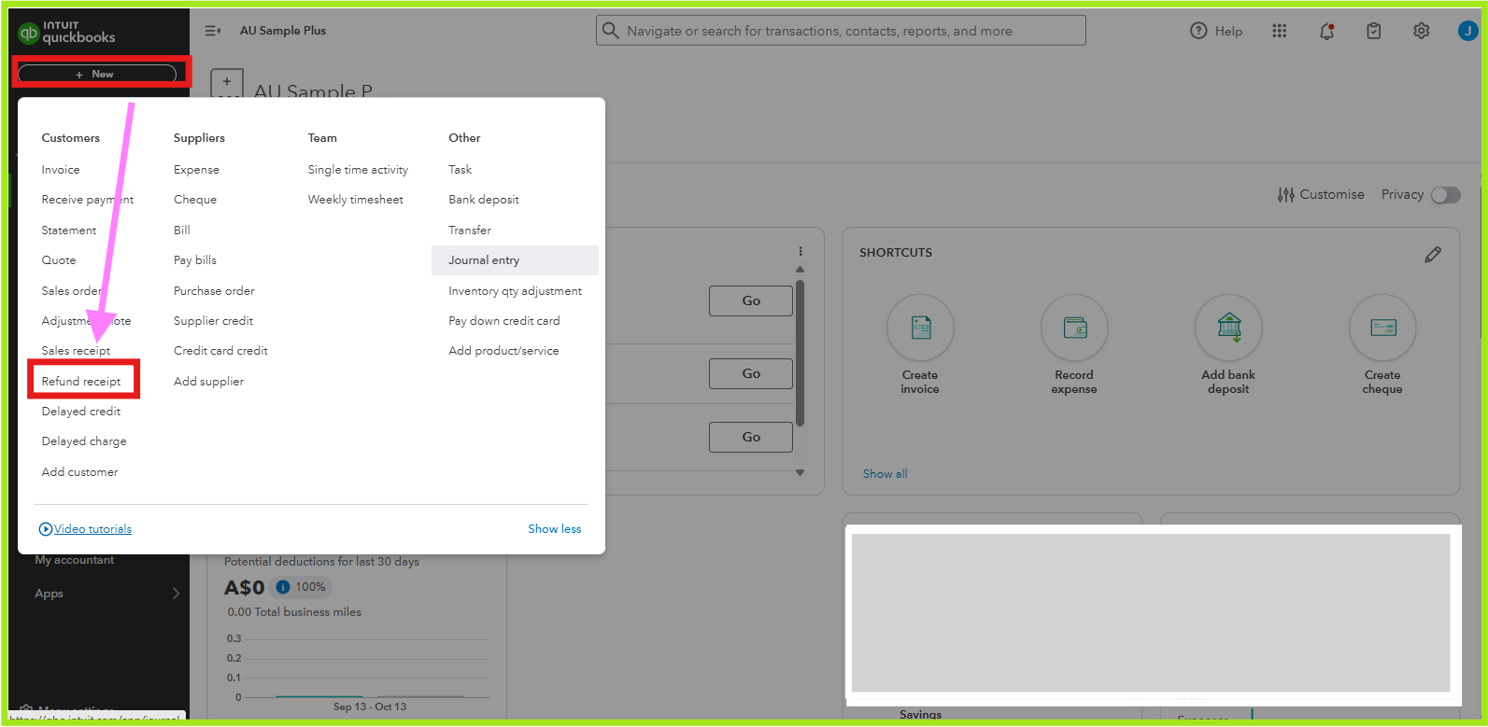Open the settings gear icon
The image size is (1488, 727).
(1421, 31)
